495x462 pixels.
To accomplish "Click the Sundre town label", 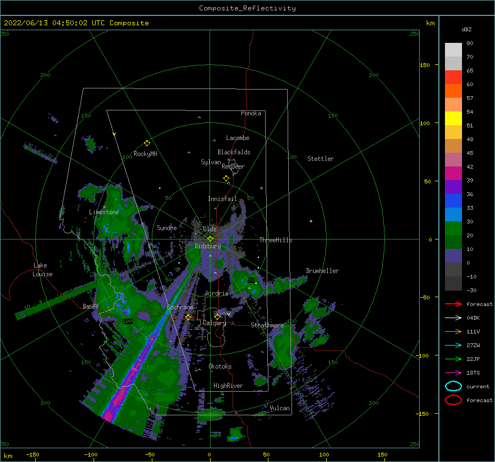I will (167, 227).
